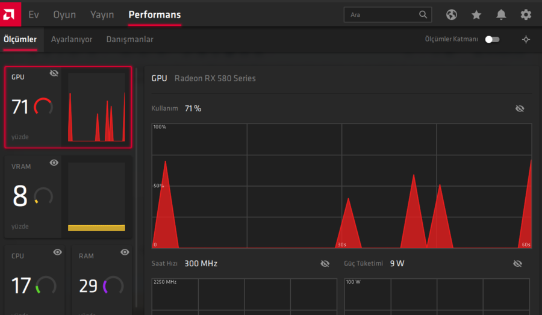Toggle visibility eye on RAM card
Image resolution: width=542 pixels, height=315 pixels.
[x=125, y=252]
